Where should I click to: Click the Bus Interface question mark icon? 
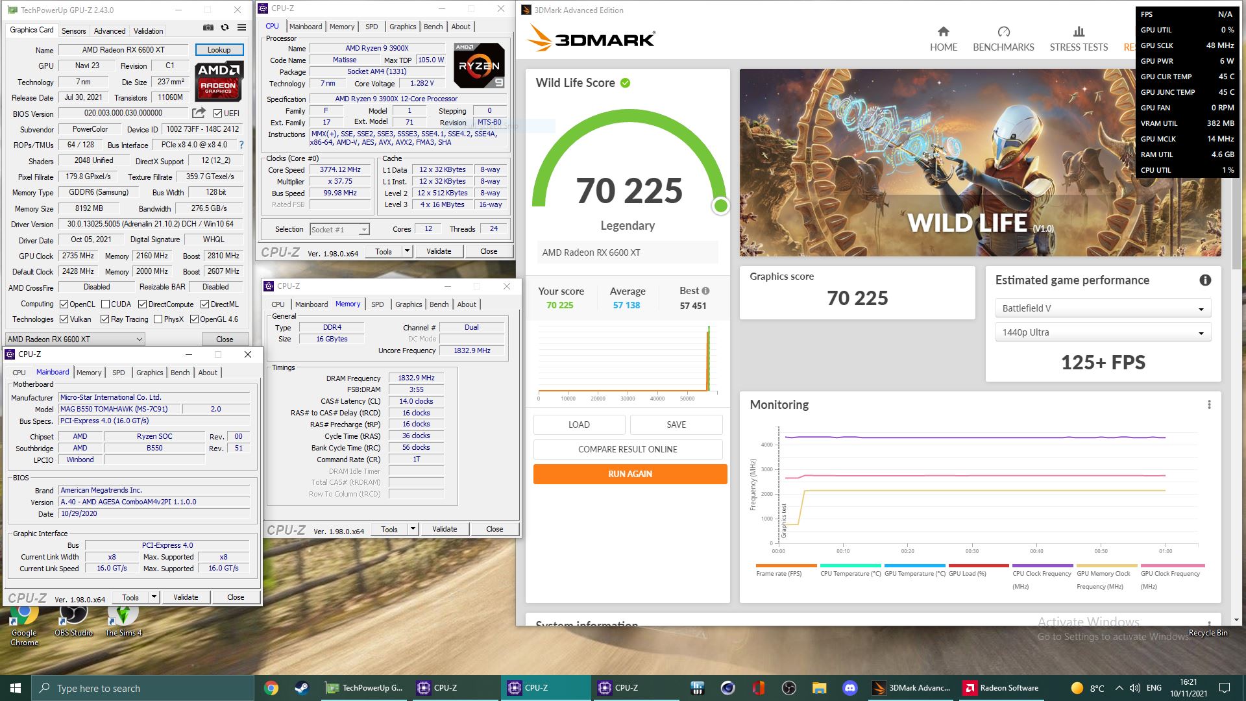(241, 145)
